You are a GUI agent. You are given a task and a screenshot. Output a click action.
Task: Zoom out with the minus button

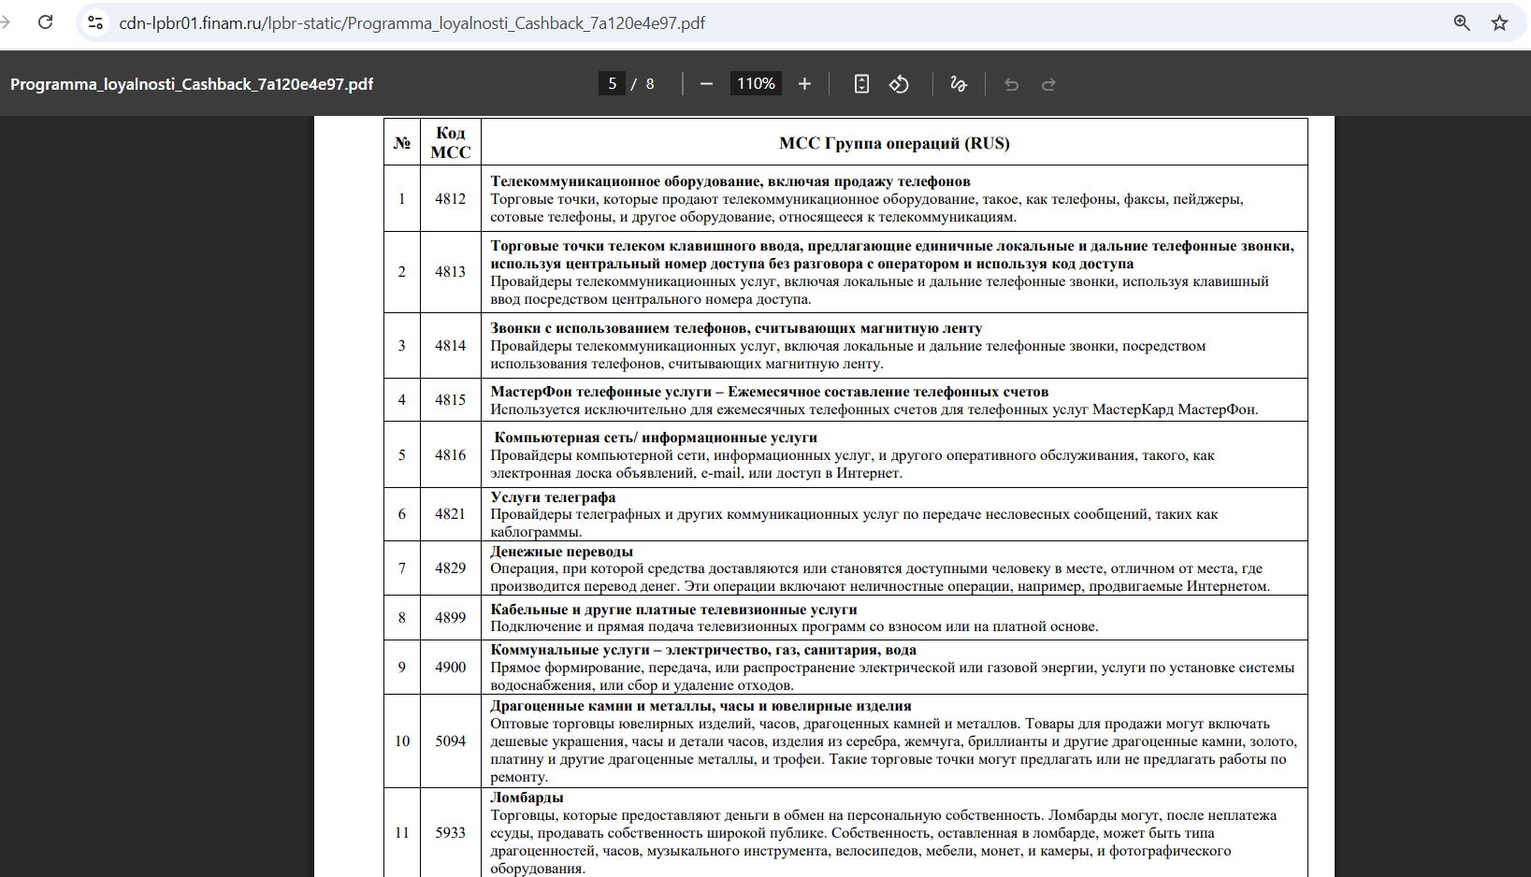(706, 84)
